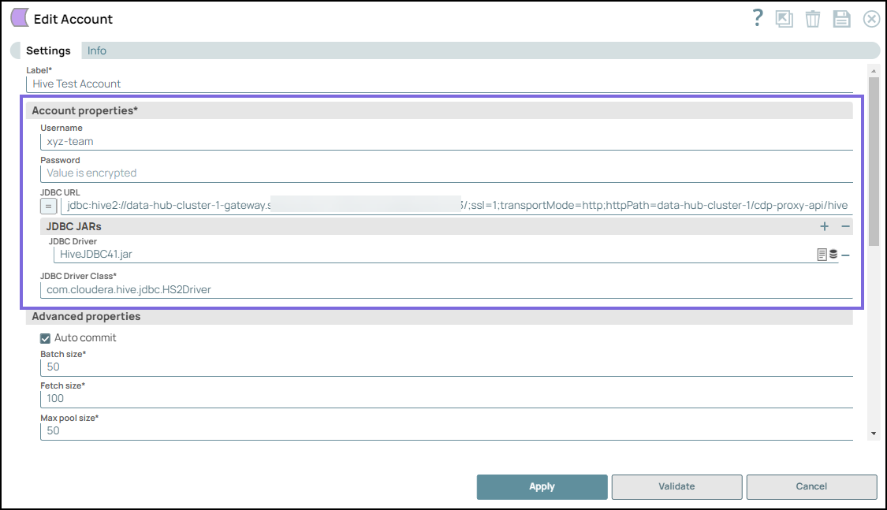Click database stack icon beside HiveJDBC41.jar
887x510 pixels.
[833, 255]
